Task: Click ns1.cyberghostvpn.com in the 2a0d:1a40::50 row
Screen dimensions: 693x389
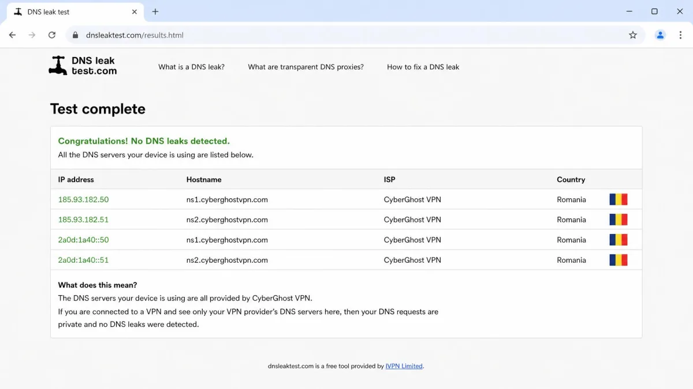Action: [x=227, y=240]
